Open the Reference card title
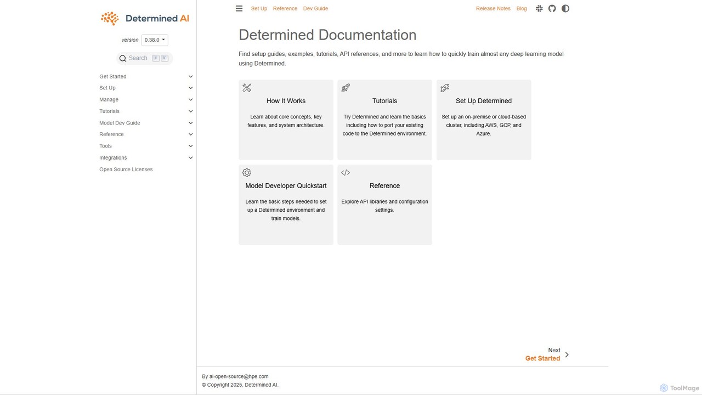 pyautogui.click(x=384, y=185)
